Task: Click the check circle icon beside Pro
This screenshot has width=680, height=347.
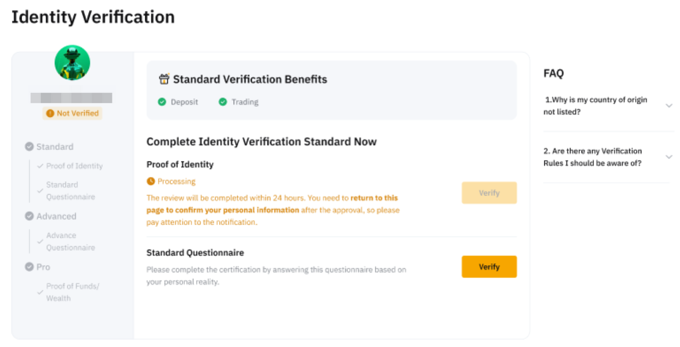Action: point(30,267)
